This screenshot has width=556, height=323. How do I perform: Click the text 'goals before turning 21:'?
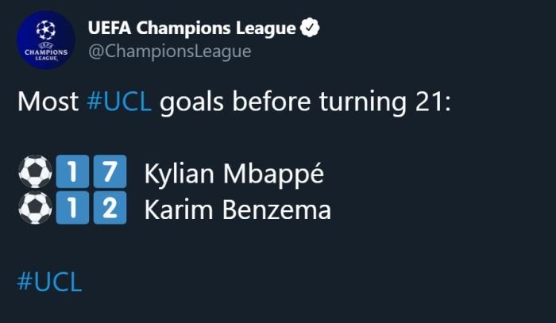click(x=305, y=102)
